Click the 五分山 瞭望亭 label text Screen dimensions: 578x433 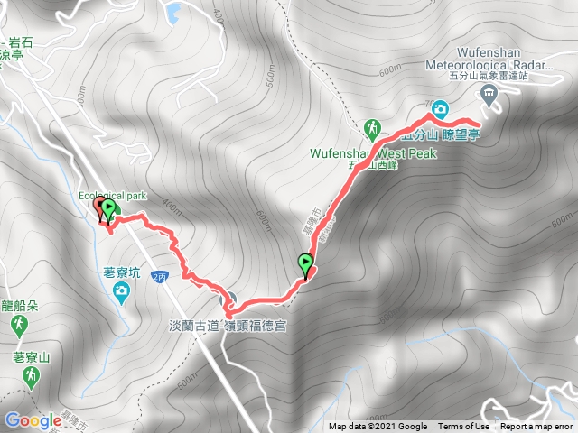441,134
